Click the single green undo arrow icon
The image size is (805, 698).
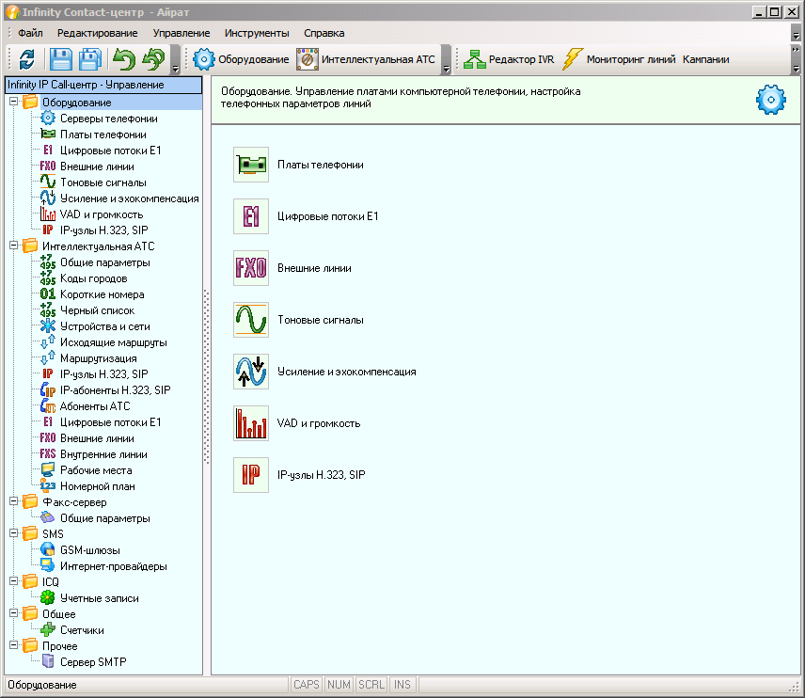[x=124, y=59]
